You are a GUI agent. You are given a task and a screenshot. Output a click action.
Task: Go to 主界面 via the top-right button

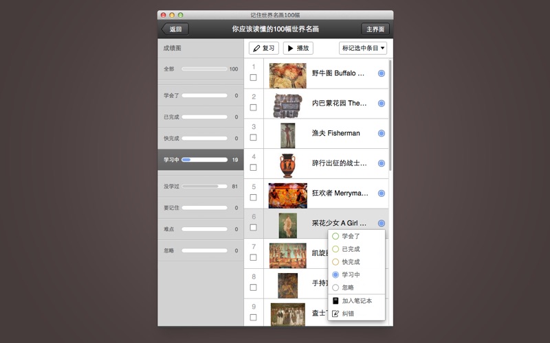coord(375,29)
